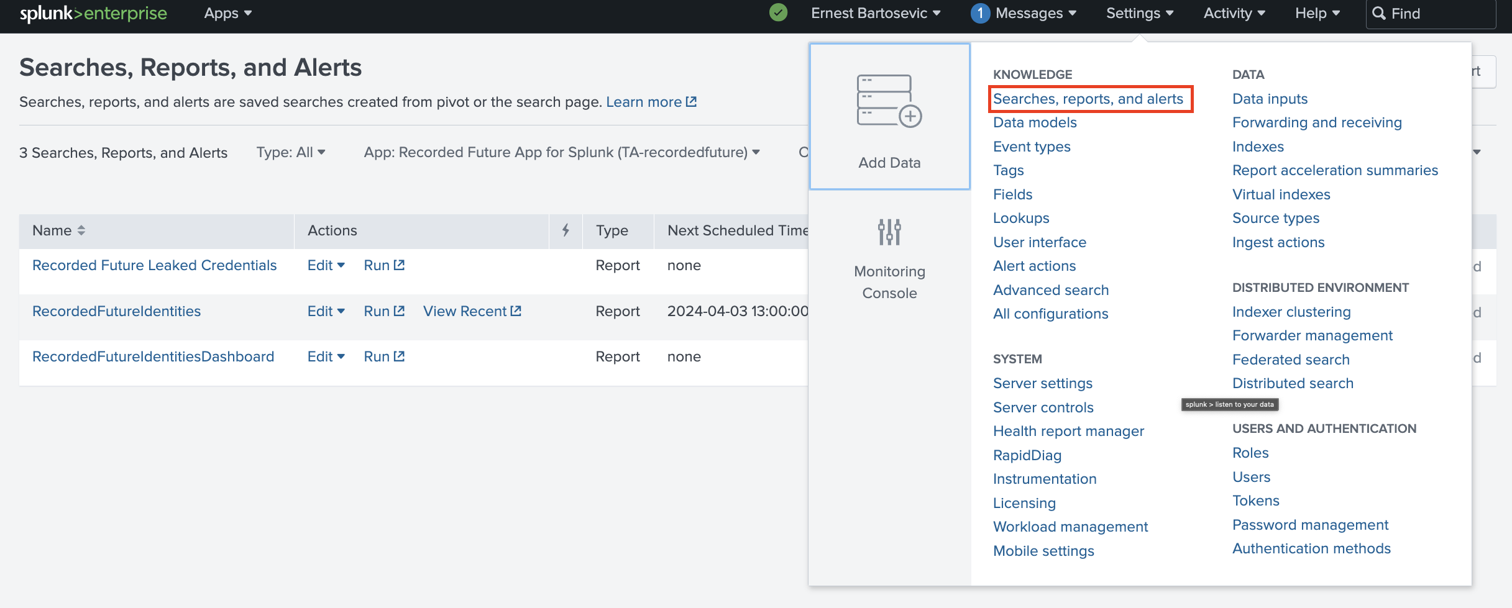
Task: Open Indexes under the Data section
Action: point(1258,147)
